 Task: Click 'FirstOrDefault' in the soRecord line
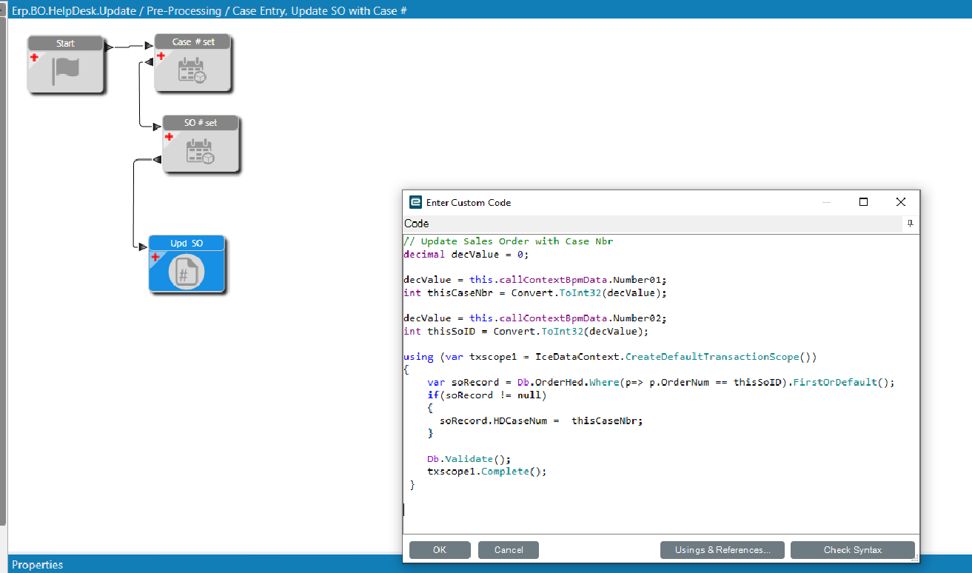(x=835, y=383)
